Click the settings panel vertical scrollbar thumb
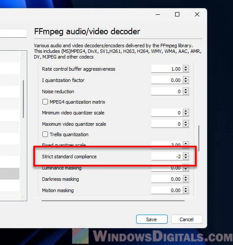Viewport: 233px width, 245px height. [x=199, y=138]
